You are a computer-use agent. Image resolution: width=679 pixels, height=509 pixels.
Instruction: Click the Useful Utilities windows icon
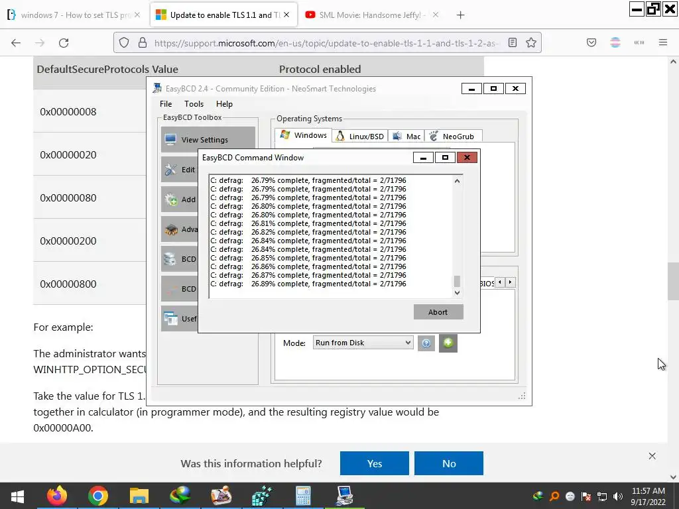pyautogui.click(x=170, y=319)
